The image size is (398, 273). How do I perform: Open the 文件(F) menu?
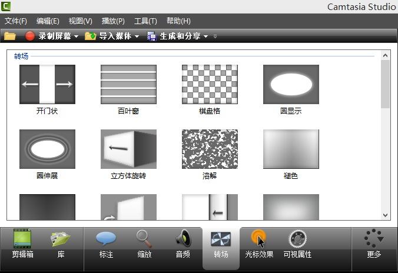tap(16, 21)
